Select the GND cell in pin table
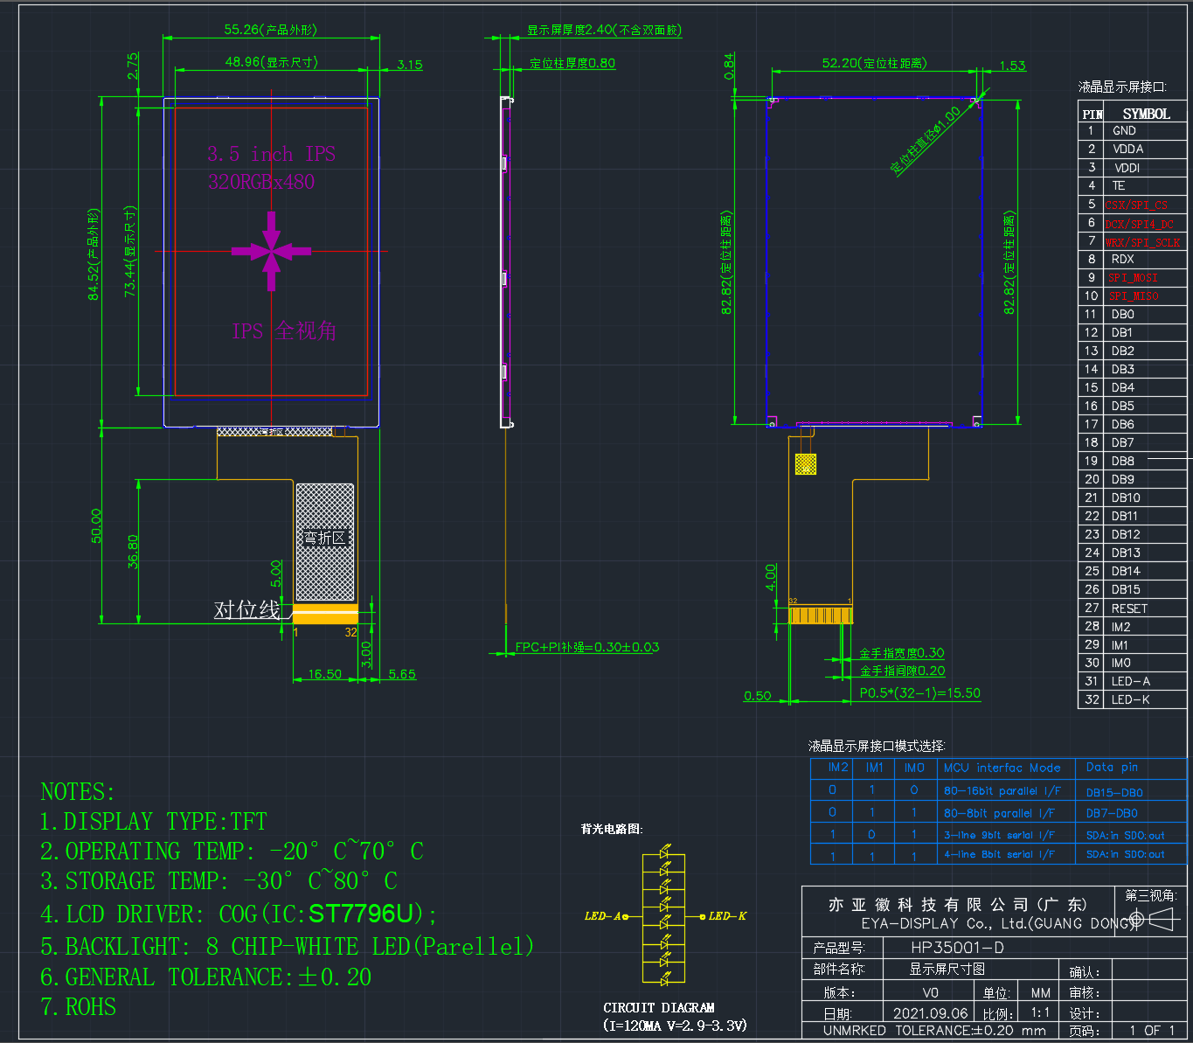1193x1043 pixels. pos(1124,130)
